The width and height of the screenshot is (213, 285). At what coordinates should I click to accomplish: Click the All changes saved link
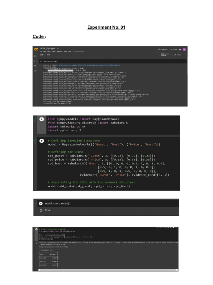click(78, 51)
